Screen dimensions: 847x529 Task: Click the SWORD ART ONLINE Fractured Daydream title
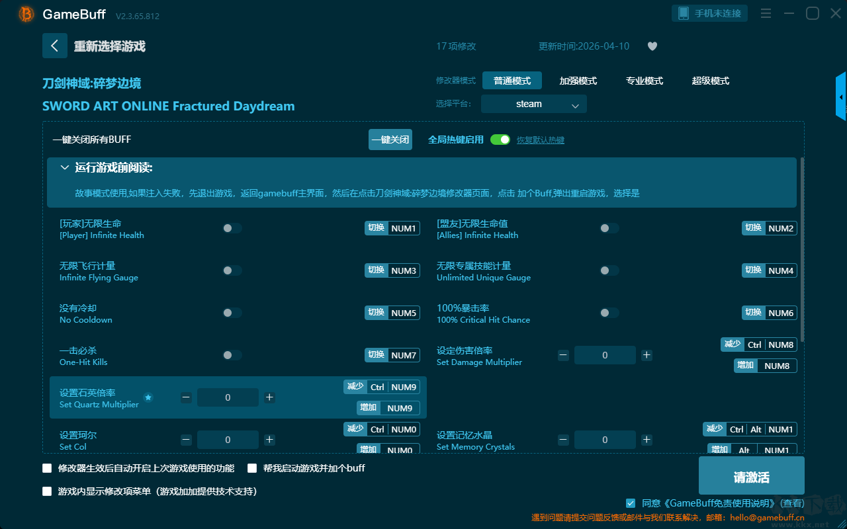click(169, 106)
